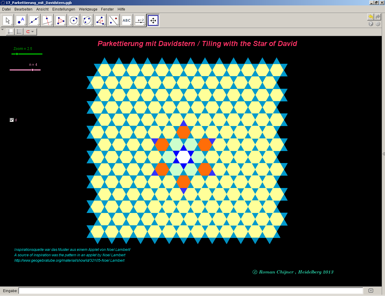Image resolution: width=385 pixels, height=296 pixels.
Task: Expand the side panel arrow at right edge
Action: click(383, 154)
